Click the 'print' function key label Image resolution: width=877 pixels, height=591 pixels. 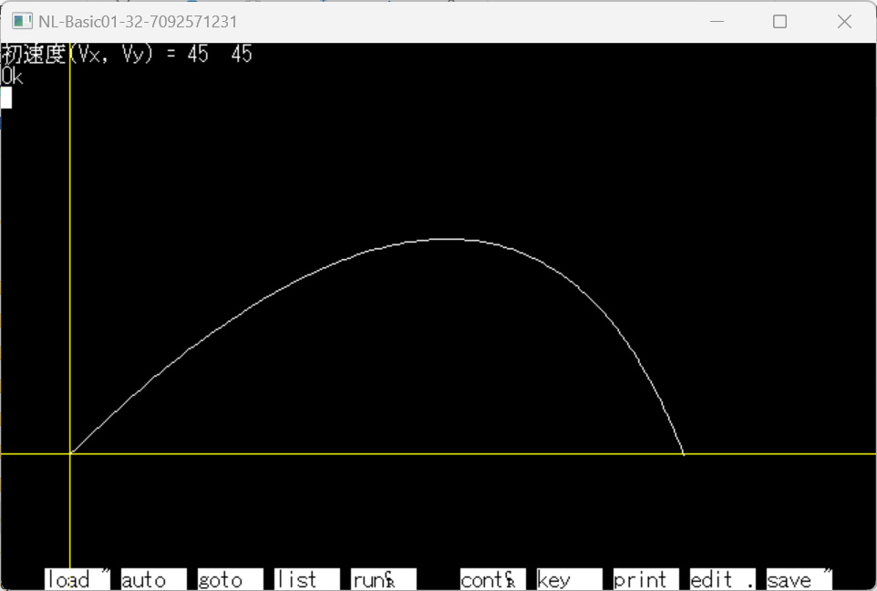click(646, 579)
